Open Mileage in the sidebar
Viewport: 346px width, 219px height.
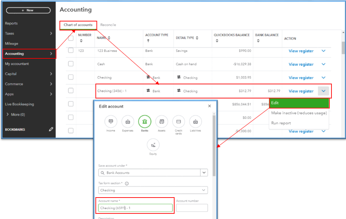[11, 43]
